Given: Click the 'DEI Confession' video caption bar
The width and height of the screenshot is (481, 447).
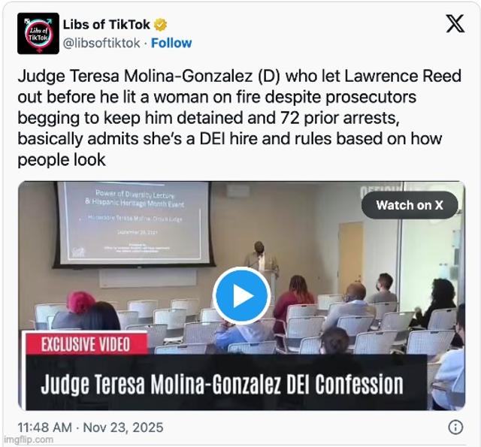Looking at the screenshot, I should 226,382.
